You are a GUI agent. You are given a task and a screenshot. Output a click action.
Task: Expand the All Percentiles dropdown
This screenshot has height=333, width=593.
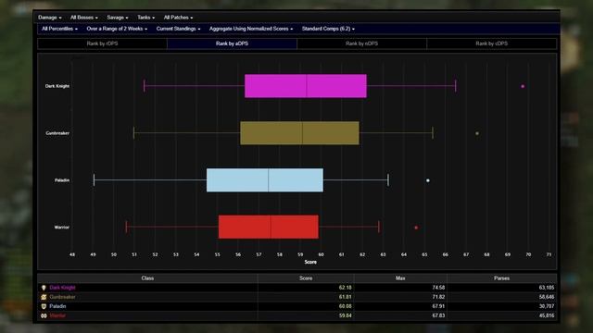59,29
